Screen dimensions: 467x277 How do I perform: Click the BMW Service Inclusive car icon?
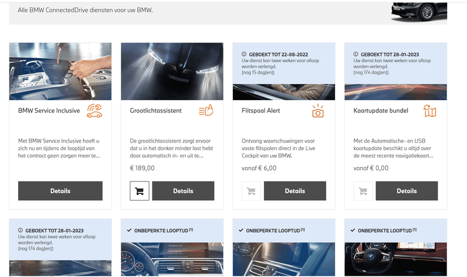coord(94,111)
